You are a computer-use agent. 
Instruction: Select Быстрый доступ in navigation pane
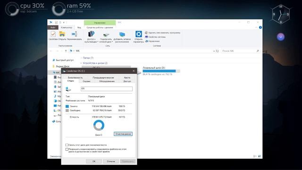click(x=63, y=60)
